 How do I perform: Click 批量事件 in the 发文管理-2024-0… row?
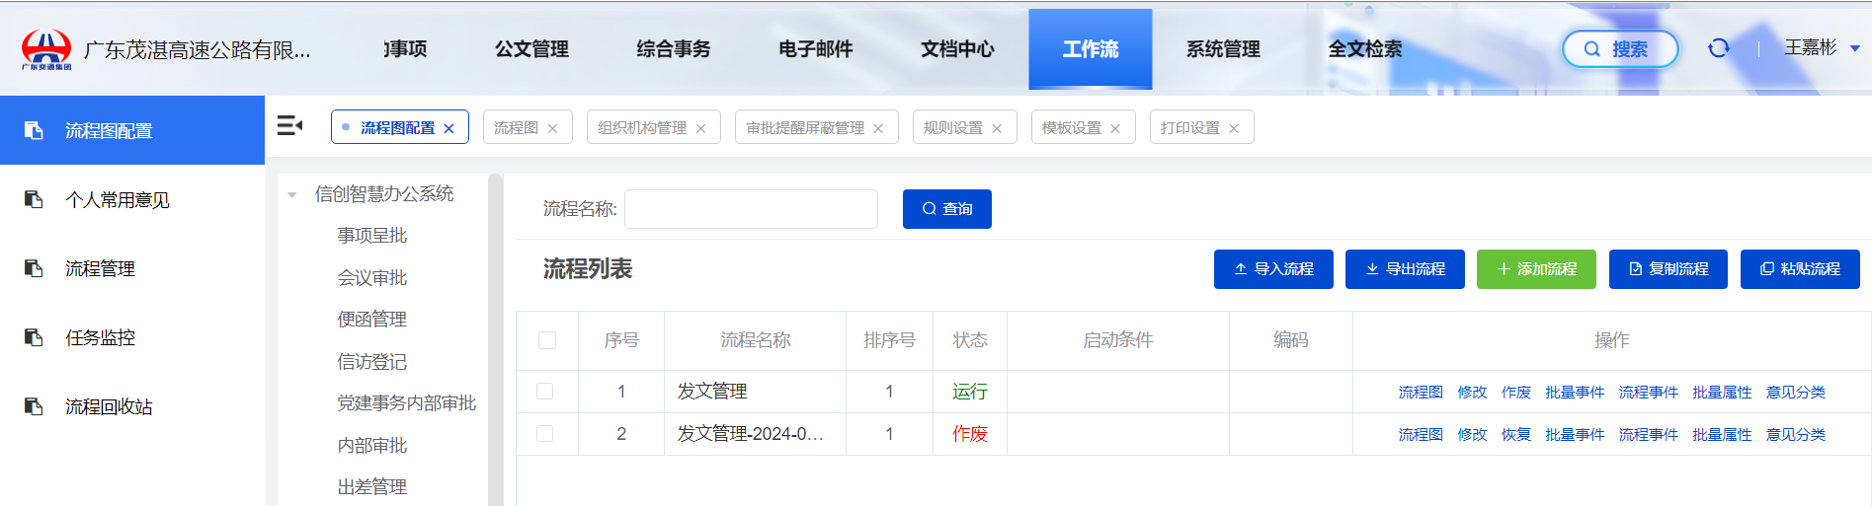pyautogui.click(x=1575, y=435)
